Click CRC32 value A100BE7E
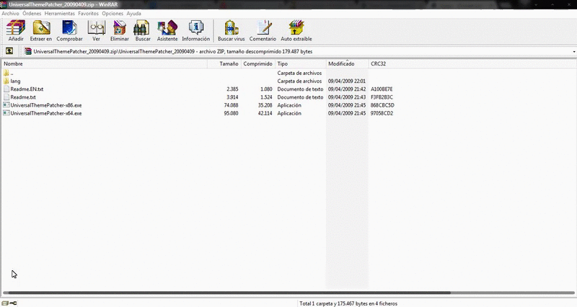 382,89
